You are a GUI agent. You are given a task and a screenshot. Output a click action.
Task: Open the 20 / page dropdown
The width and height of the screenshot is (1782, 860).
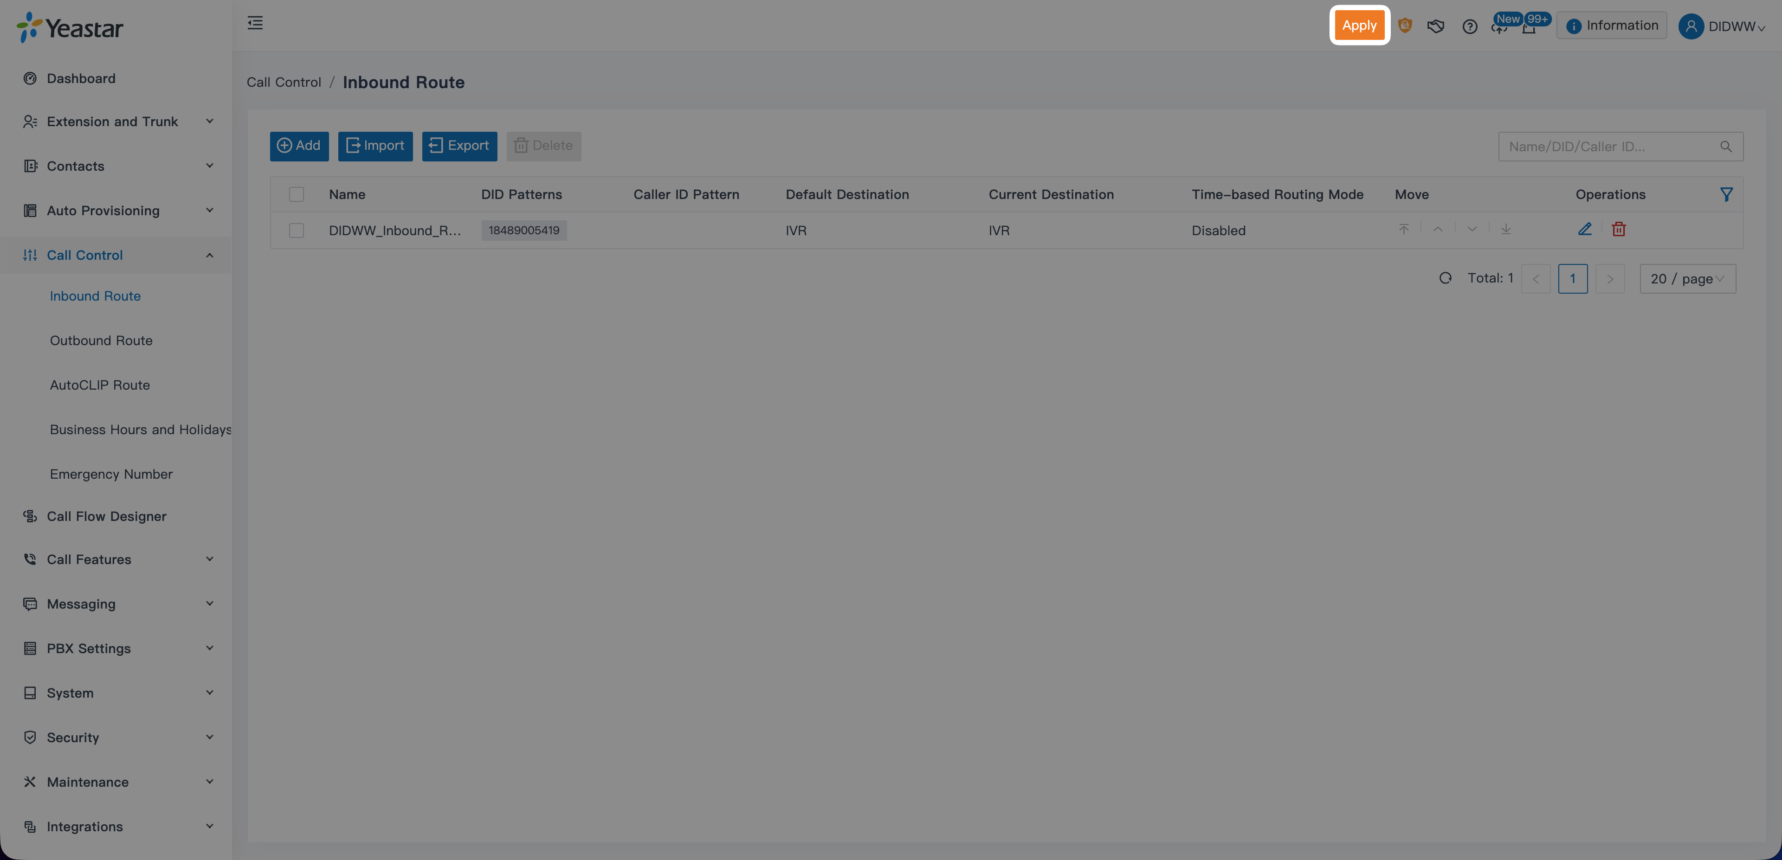1687,279
